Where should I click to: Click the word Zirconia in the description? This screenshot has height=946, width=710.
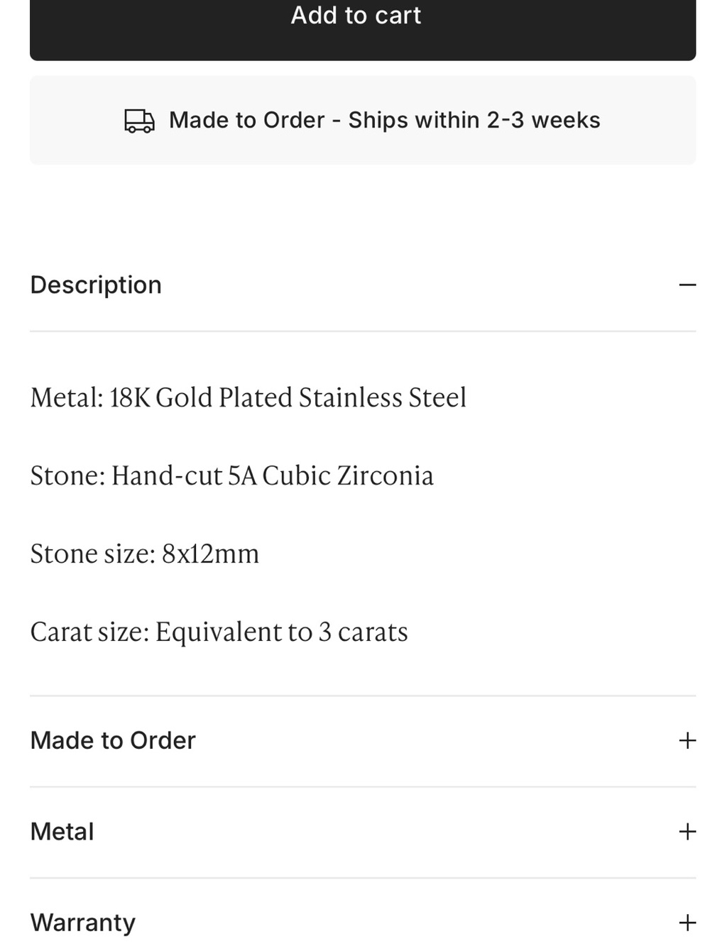pyautogui.click(x=385, y=475)
